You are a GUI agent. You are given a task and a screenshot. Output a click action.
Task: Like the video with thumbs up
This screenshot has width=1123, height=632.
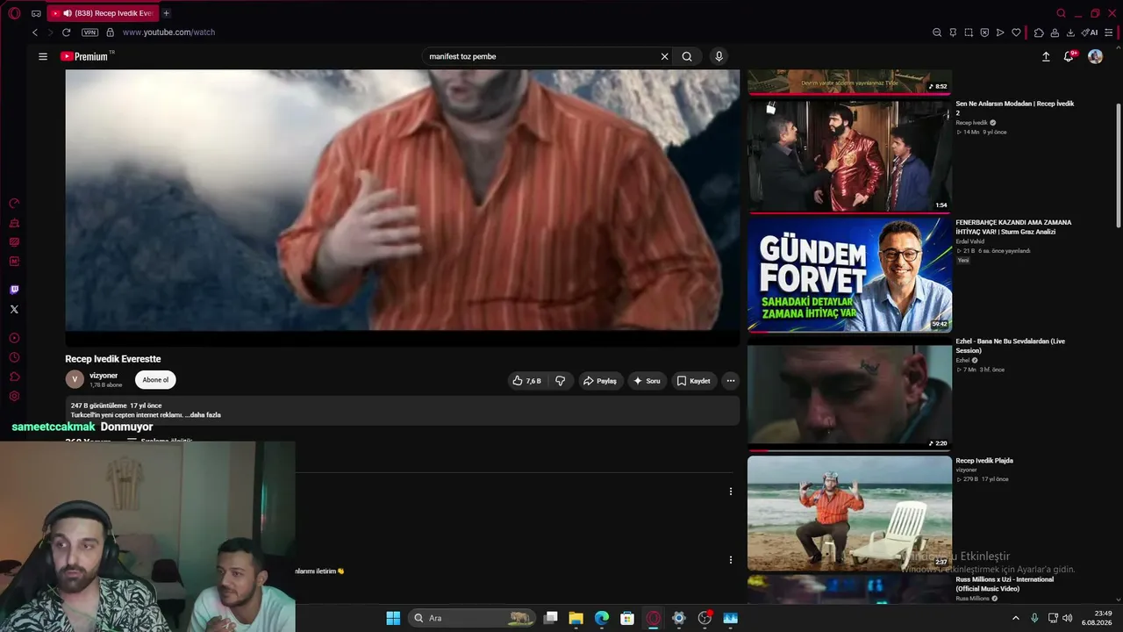pyautogui.click(x=527, y=381)
